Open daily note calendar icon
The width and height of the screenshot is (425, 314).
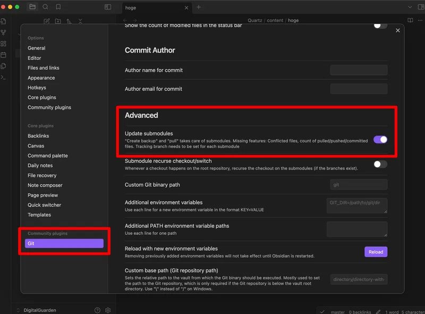(3, 55)
